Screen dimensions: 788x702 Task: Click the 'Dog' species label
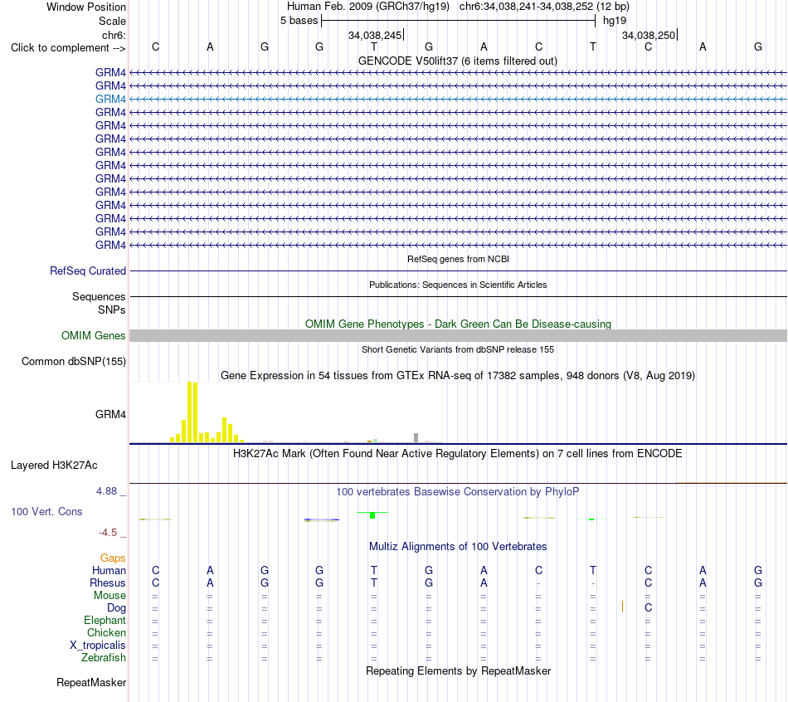click(117, 608)
